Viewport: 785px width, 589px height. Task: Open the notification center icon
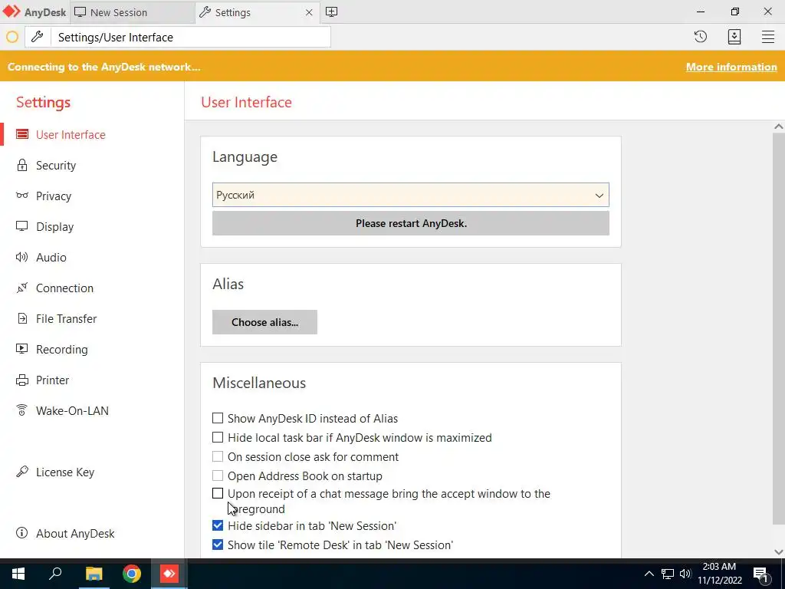coord(761,574)
